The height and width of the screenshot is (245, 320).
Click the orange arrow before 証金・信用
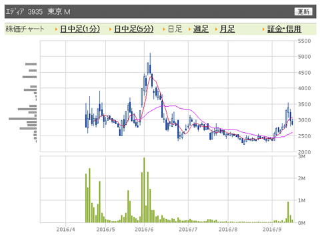tap(263, 29)
